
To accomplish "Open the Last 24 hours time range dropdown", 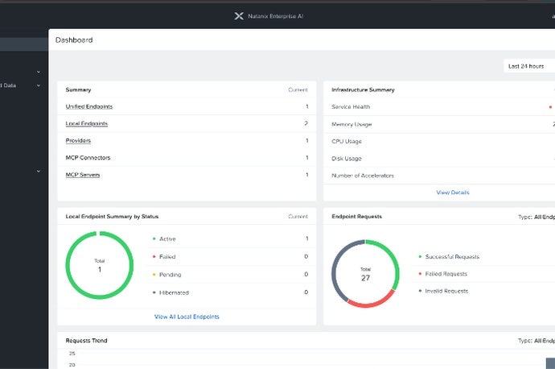I will tap(528, 66).
